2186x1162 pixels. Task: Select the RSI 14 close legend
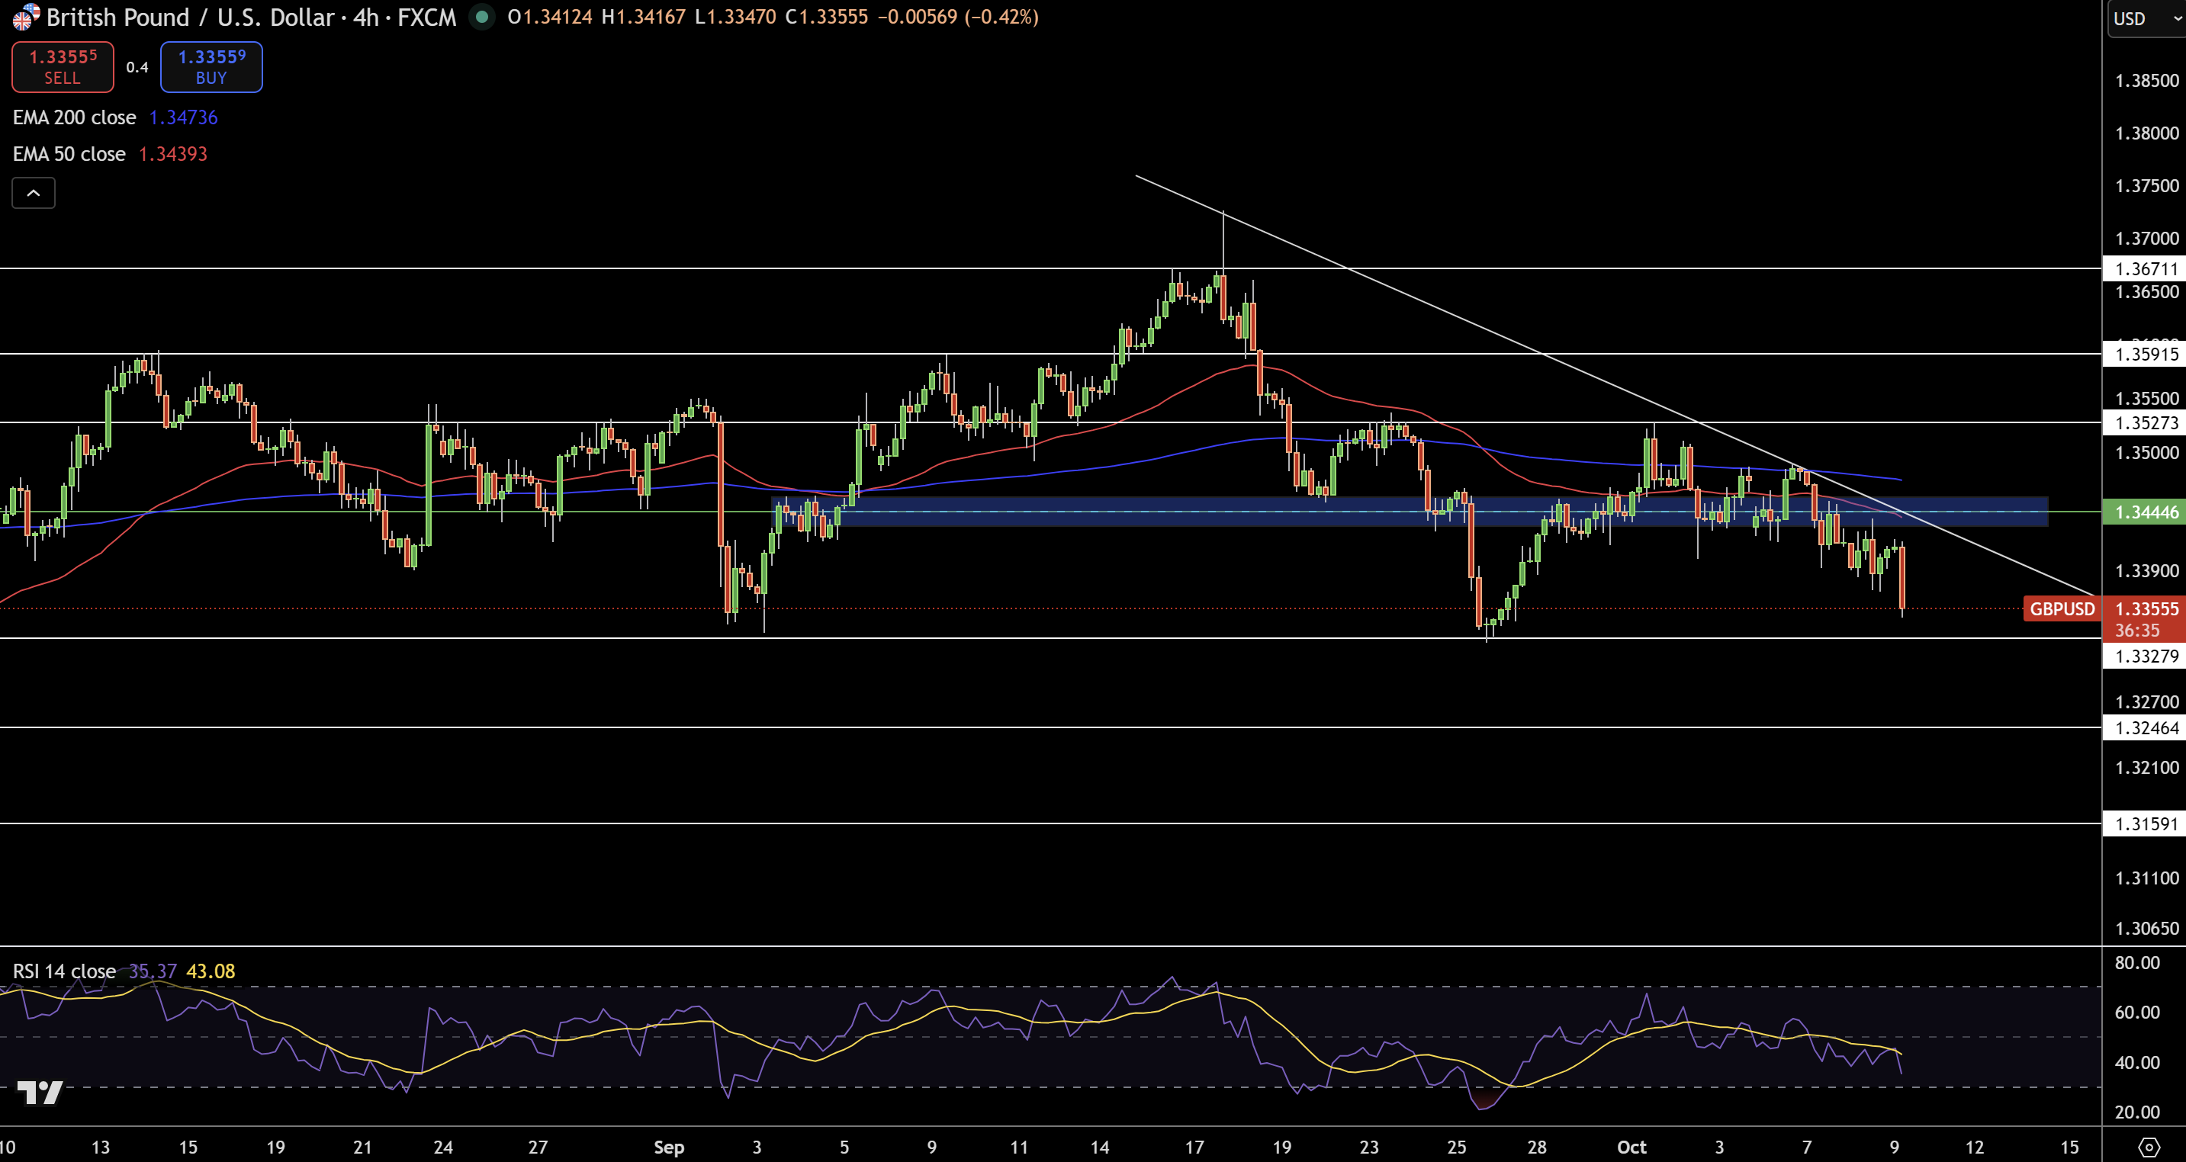[65, 971]
